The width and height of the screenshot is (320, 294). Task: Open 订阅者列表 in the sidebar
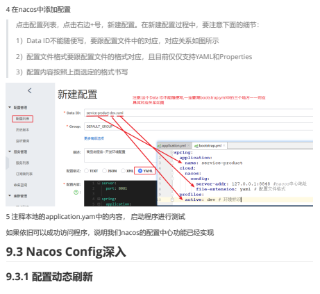point(24,174)
